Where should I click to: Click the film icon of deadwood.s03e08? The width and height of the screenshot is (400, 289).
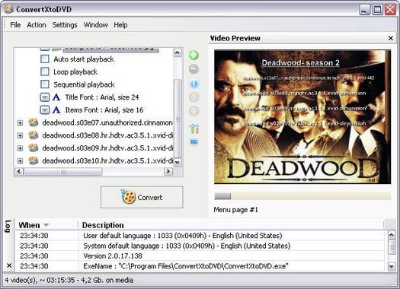coord(34,135)
